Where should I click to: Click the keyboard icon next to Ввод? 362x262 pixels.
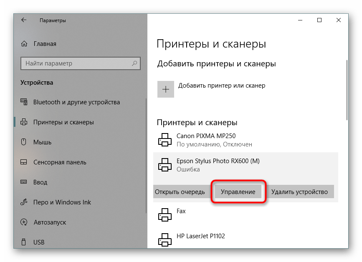pos(23,182)
